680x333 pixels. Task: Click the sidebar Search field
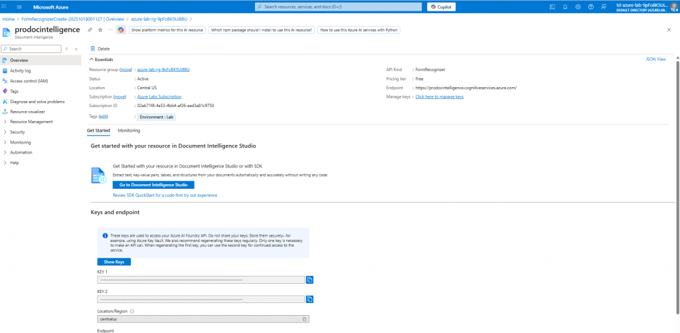[31, 49]
